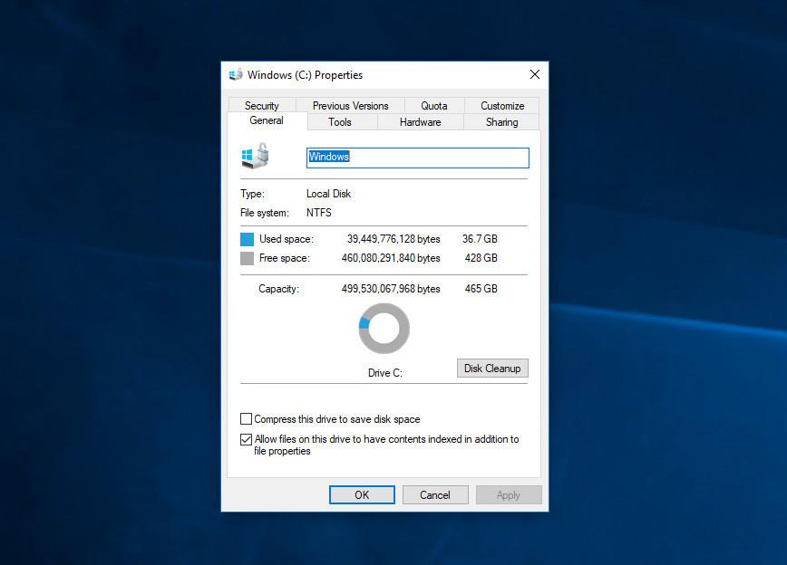The image size is (787, 565).
Task: Switch to the Hardware tab
Action: click(420, 122)
